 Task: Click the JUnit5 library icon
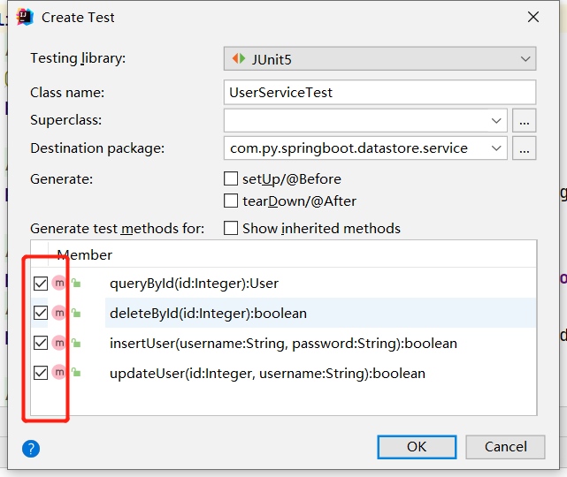pyautogui.click(x=239, y=58)
